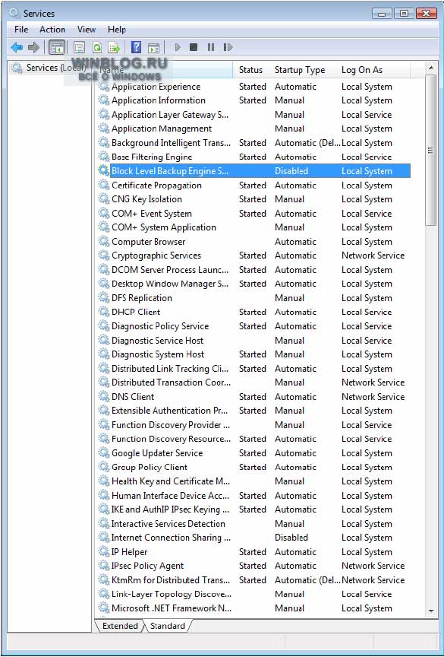This screenshot has width=444, height=657.
Task: Select the Google Updater Service row
Action: [x=253, y=453]
